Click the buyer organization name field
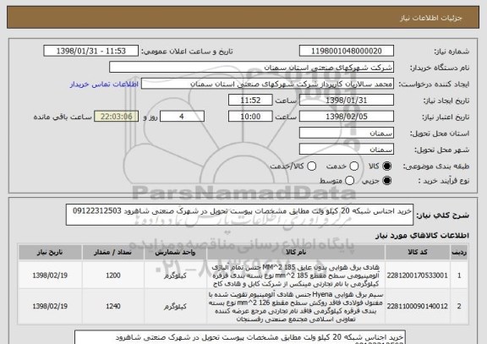 click(252, 68)
